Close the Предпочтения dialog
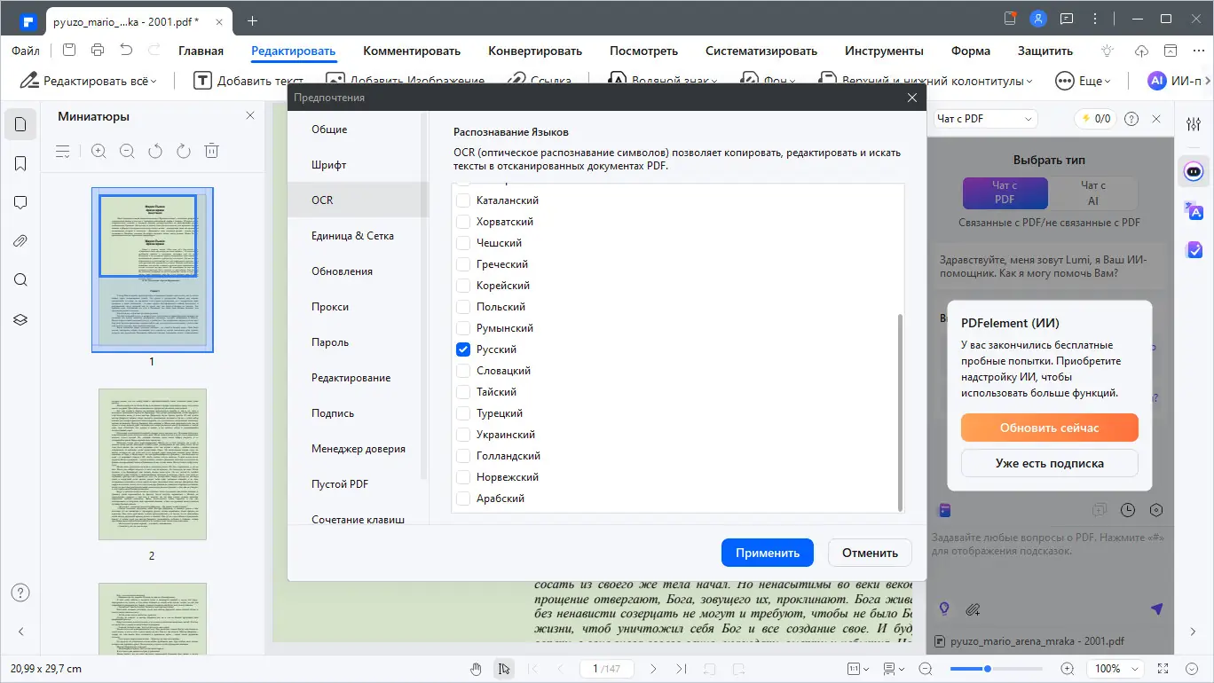This screenshot has height=683, width=1214. (911, 98)
